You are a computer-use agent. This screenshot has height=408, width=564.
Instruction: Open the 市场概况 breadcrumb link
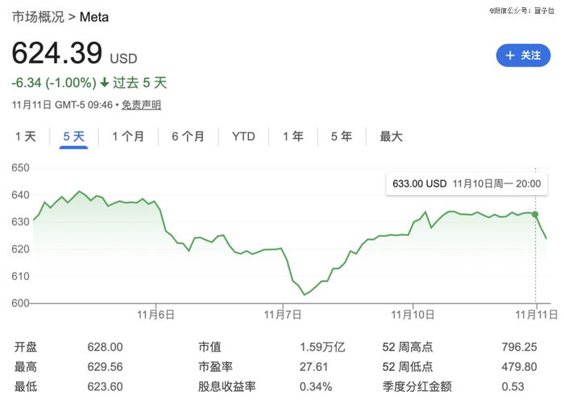click(x=38, y=17)
